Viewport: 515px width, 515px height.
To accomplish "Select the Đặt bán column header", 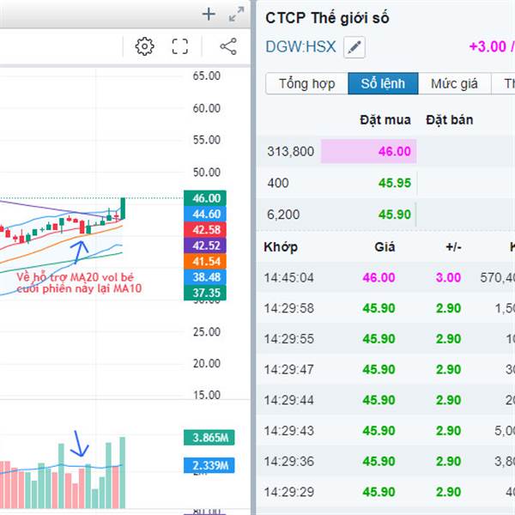I will coord(449,120).
